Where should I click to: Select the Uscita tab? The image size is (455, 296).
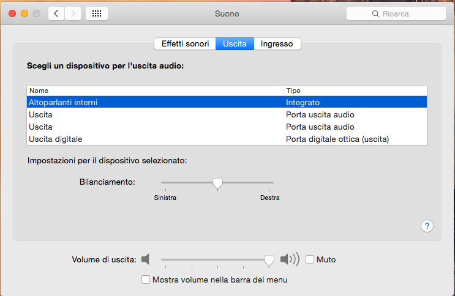tap(235, 44)
